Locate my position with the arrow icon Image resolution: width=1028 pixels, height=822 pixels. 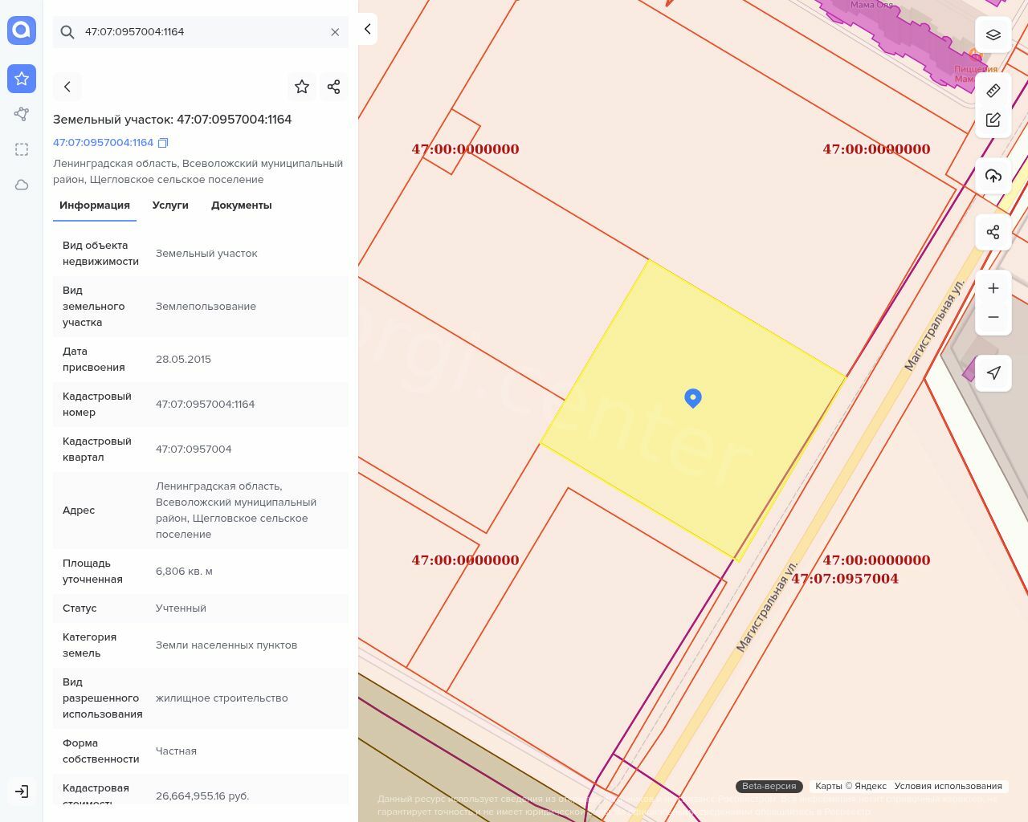993,372
